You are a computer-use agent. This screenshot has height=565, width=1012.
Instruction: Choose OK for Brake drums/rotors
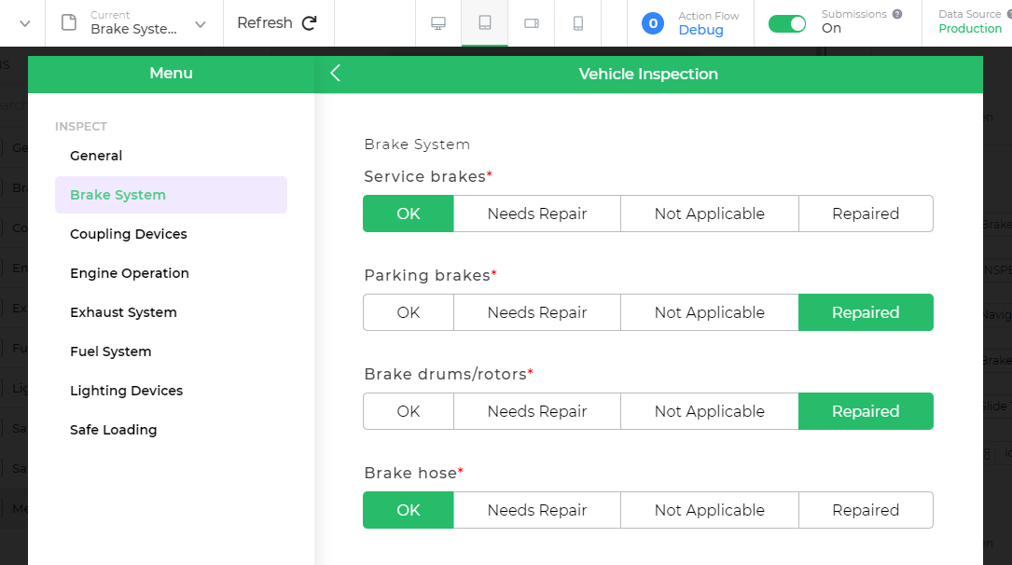pyautogui.click(x=408, y=411)
